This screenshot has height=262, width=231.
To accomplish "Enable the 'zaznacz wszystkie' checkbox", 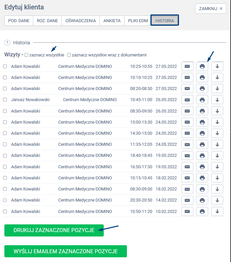I will point(27,55).
